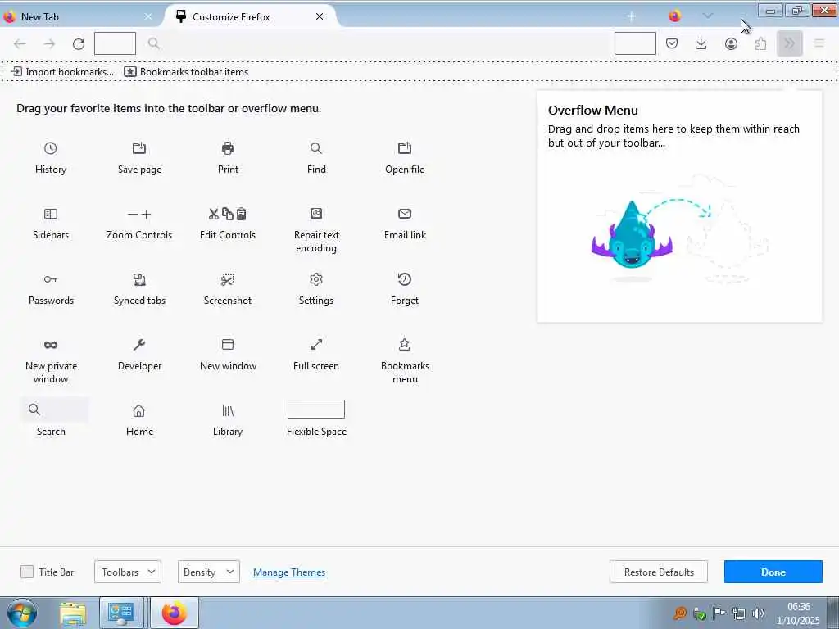Enable the Title Bar checkbox

(27, 572)
